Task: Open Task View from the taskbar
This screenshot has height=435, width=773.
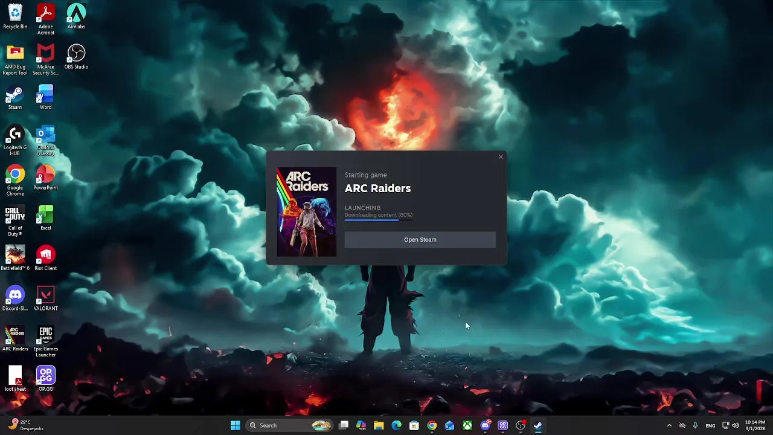Action: click(344, 425)
